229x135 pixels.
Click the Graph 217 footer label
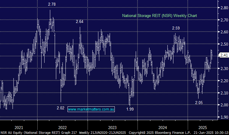click(x=69, y=133)
